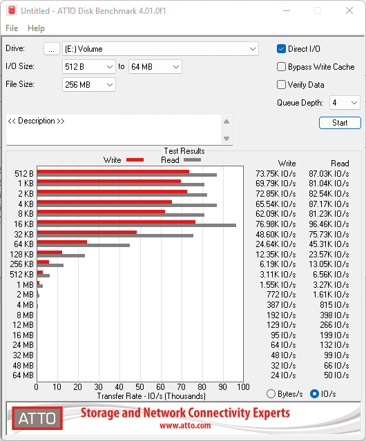Click the 65.54K IO/s write value
The image size is (366, 441).
coord(276,204)
